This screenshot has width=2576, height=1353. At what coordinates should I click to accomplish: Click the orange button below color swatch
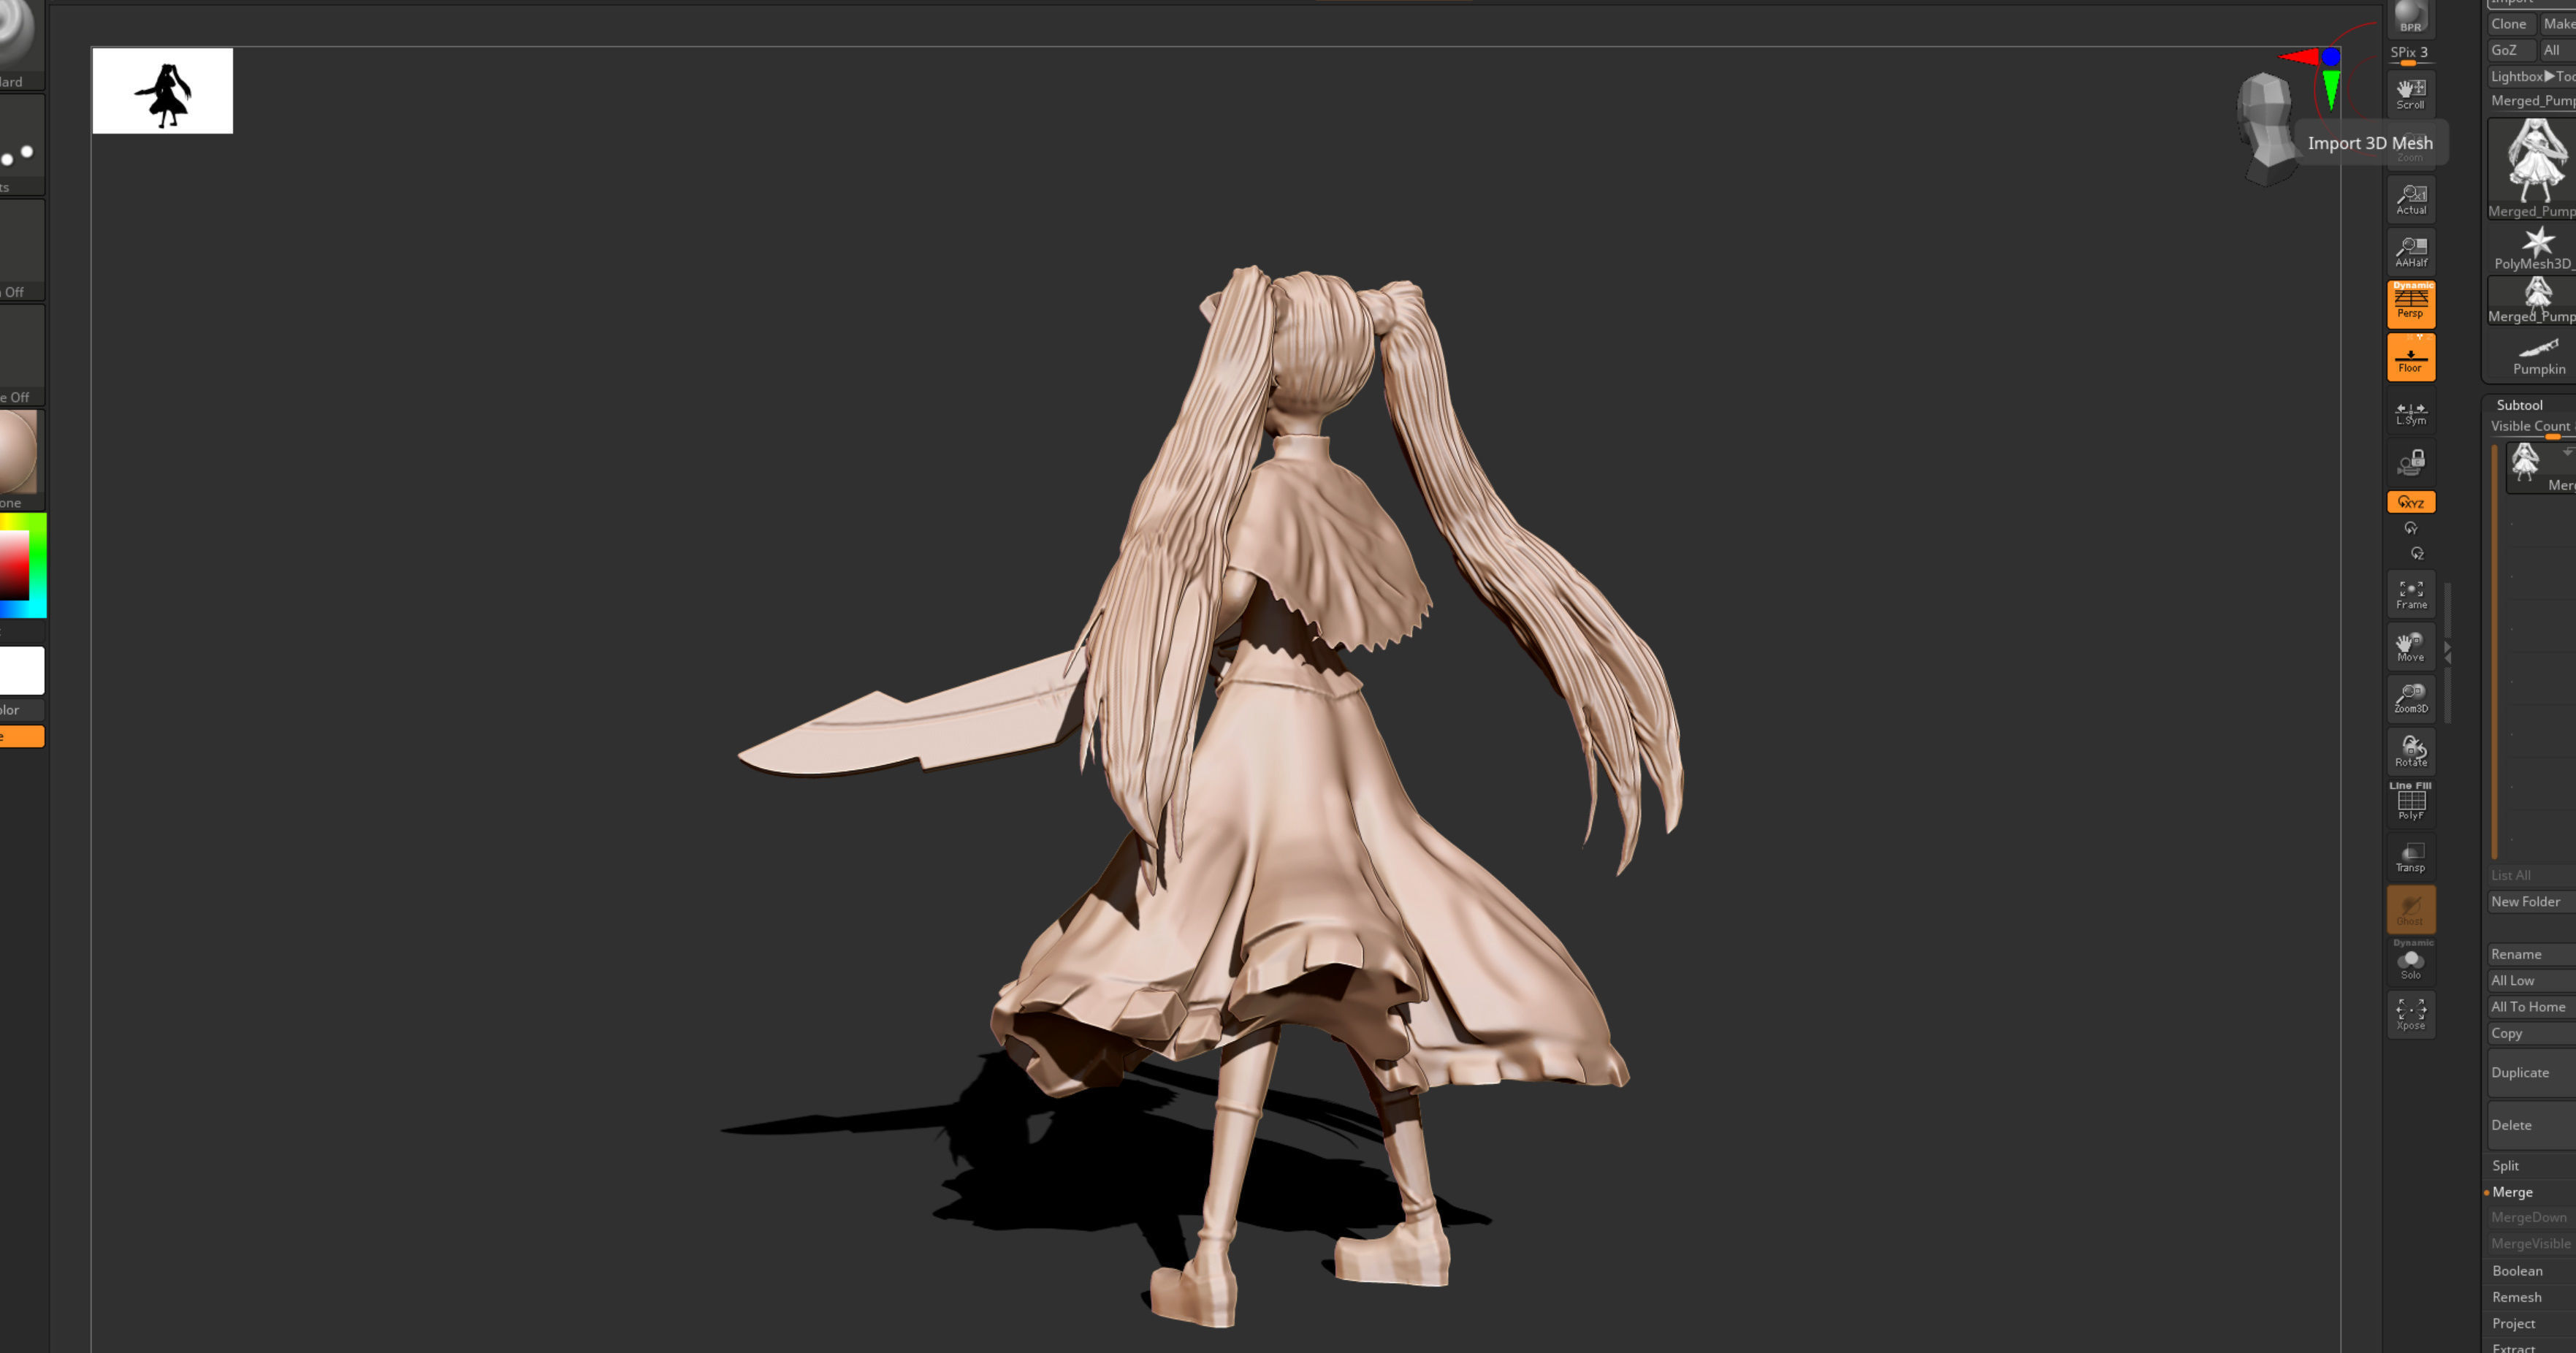coord(22,737)
